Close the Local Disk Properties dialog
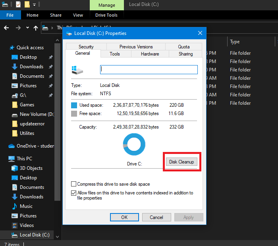The image size is (278, 246). tap(200, 33)
